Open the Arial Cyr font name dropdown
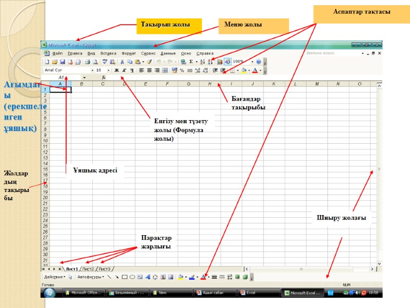This screenshot has width=410, height=308. pyautogui.click(x=92, y=70)
